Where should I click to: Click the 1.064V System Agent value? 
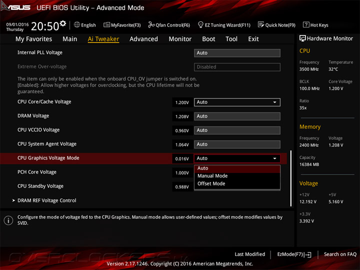182,144
